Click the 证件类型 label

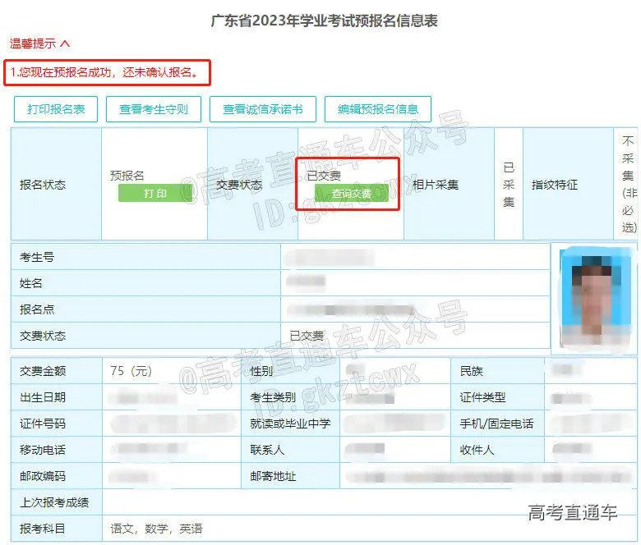[x=482, y=397]
